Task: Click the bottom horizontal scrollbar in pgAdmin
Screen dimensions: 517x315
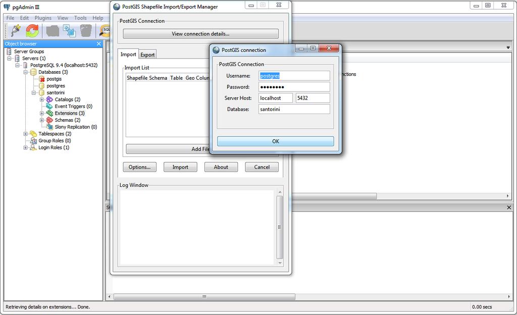Action: [x=204, y=296]
